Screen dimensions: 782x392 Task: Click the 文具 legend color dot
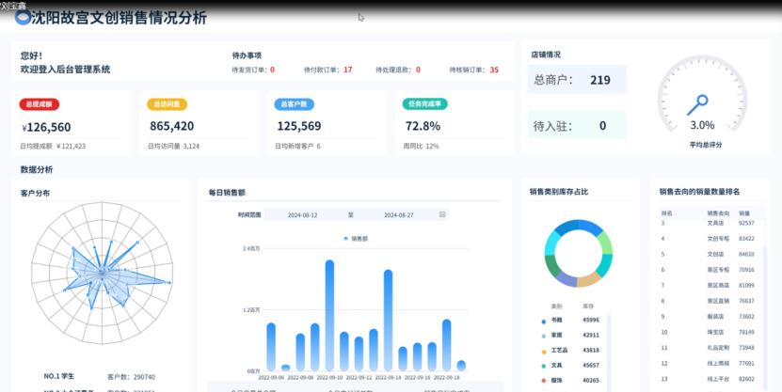tap(546, 365)
